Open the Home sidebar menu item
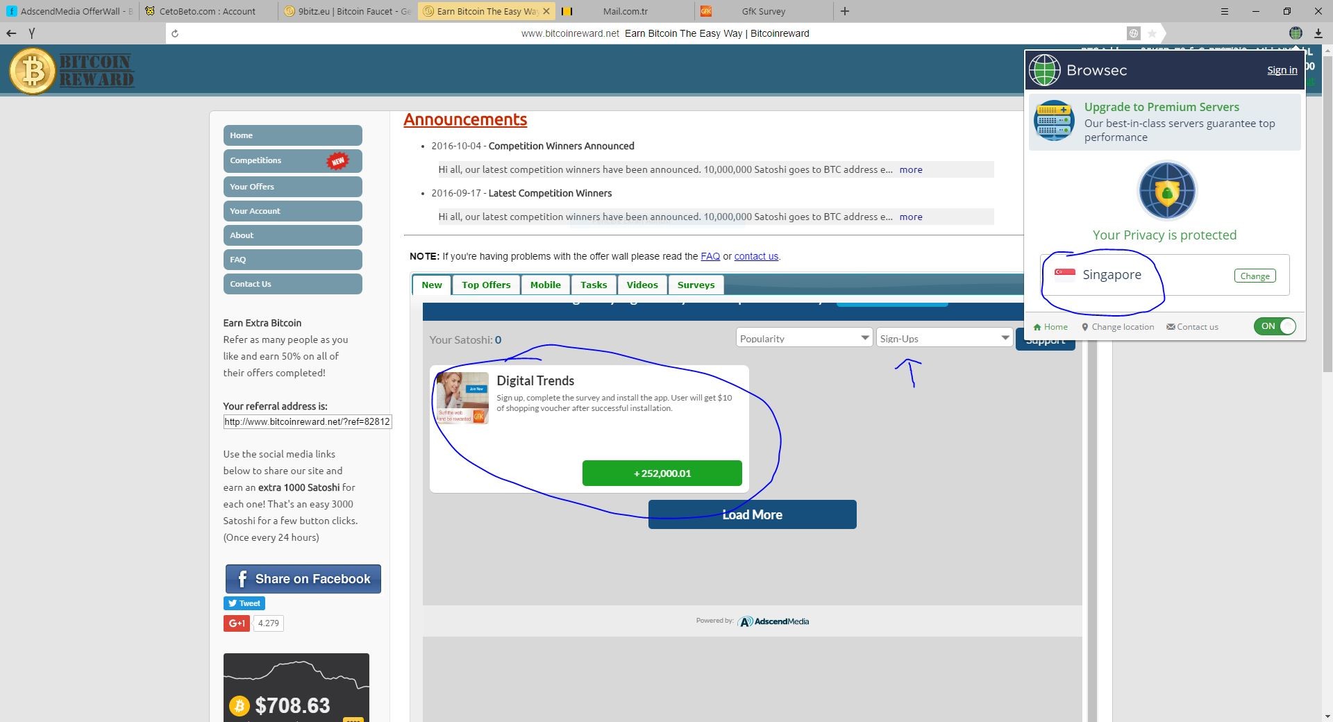 tap(292, 135)
